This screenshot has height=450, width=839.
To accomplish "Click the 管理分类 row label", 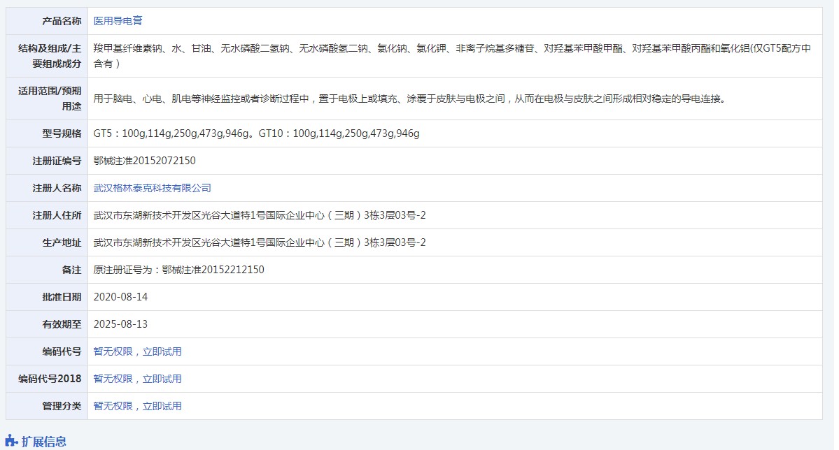I will point(62,406).
